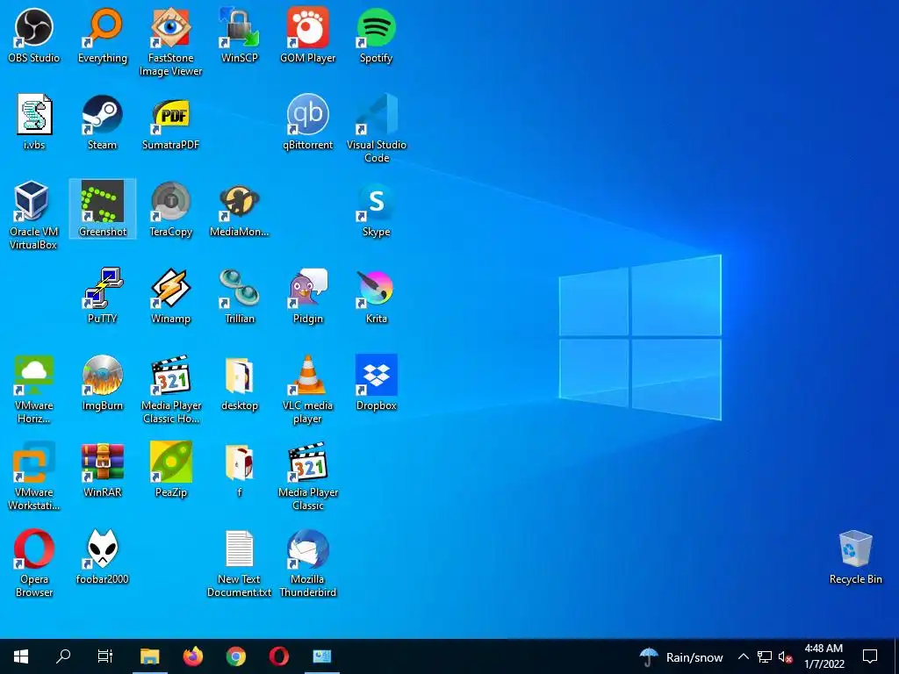Open File Explorer from the taskbar

click(149, 656)
